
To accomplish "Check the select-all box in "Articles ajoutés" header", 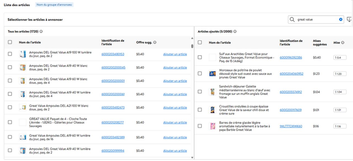I will click(x=200, y=42).
